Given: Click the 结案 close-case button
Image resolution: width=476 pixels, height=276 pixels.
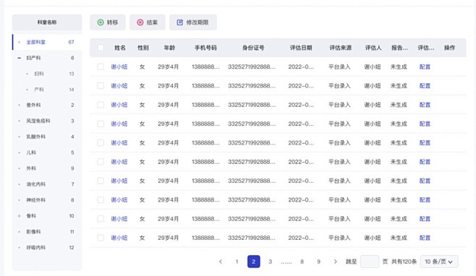Looking at the screenshot, I should click(x=148, y=22).
